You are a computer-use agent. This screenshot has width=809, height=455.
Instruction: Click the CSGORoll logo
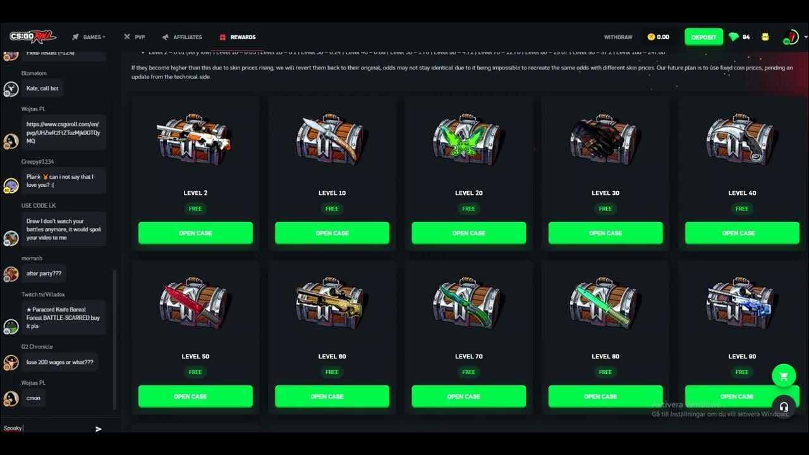coord(33,37)
